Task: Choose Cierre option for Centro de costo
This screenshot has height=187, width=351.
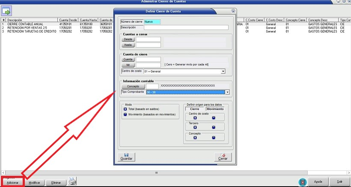Action: pyautogui.click(x=195, y=118)
